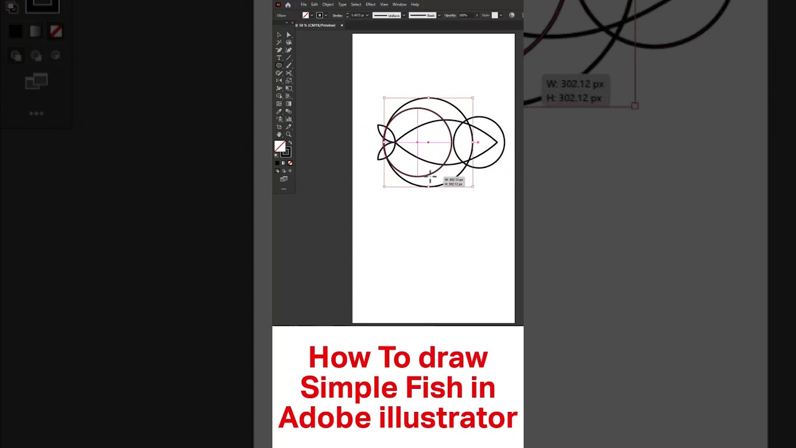Select the Artboard tool
Image resolution: width=796 pixels, height=448 pixels.
click(279, 127)
